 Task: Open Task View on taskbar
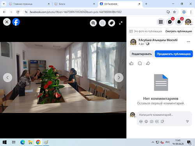tap(14, 142)
